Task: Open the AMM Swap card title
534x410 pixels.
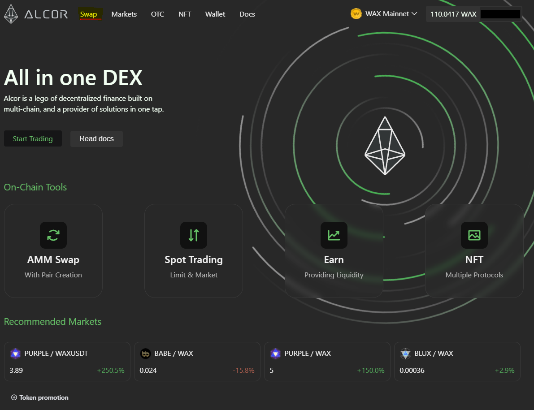Action: [x=53, y=259]
